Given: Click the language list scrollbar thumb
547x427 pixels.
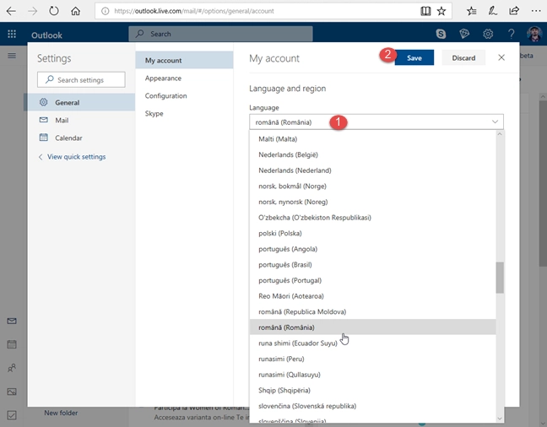Looking at the screenshot, I should click(500, 278).
